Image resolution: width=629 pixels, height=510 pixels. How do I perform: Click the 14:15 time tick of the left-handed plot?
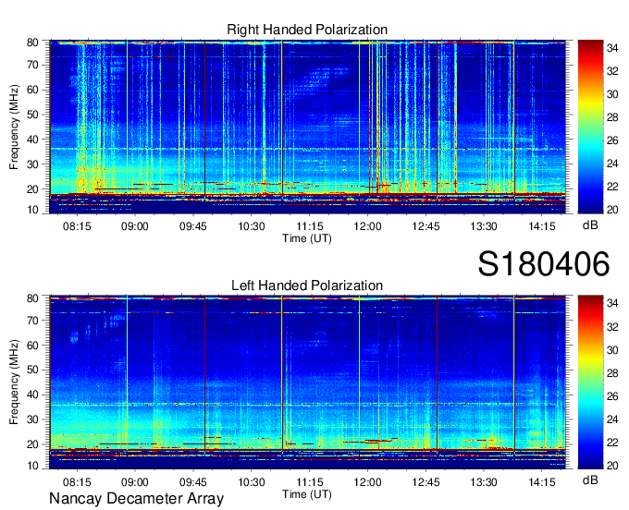[x=542, y=482]
